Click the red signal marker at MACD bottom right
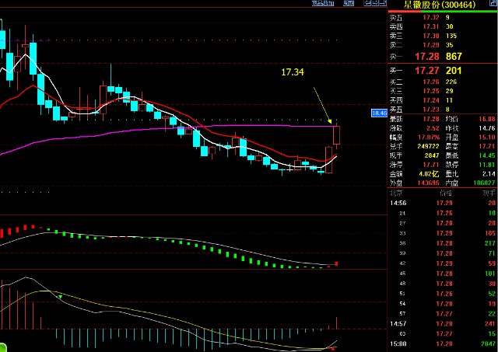Viewport: 498px width, 352px height. 333,349
